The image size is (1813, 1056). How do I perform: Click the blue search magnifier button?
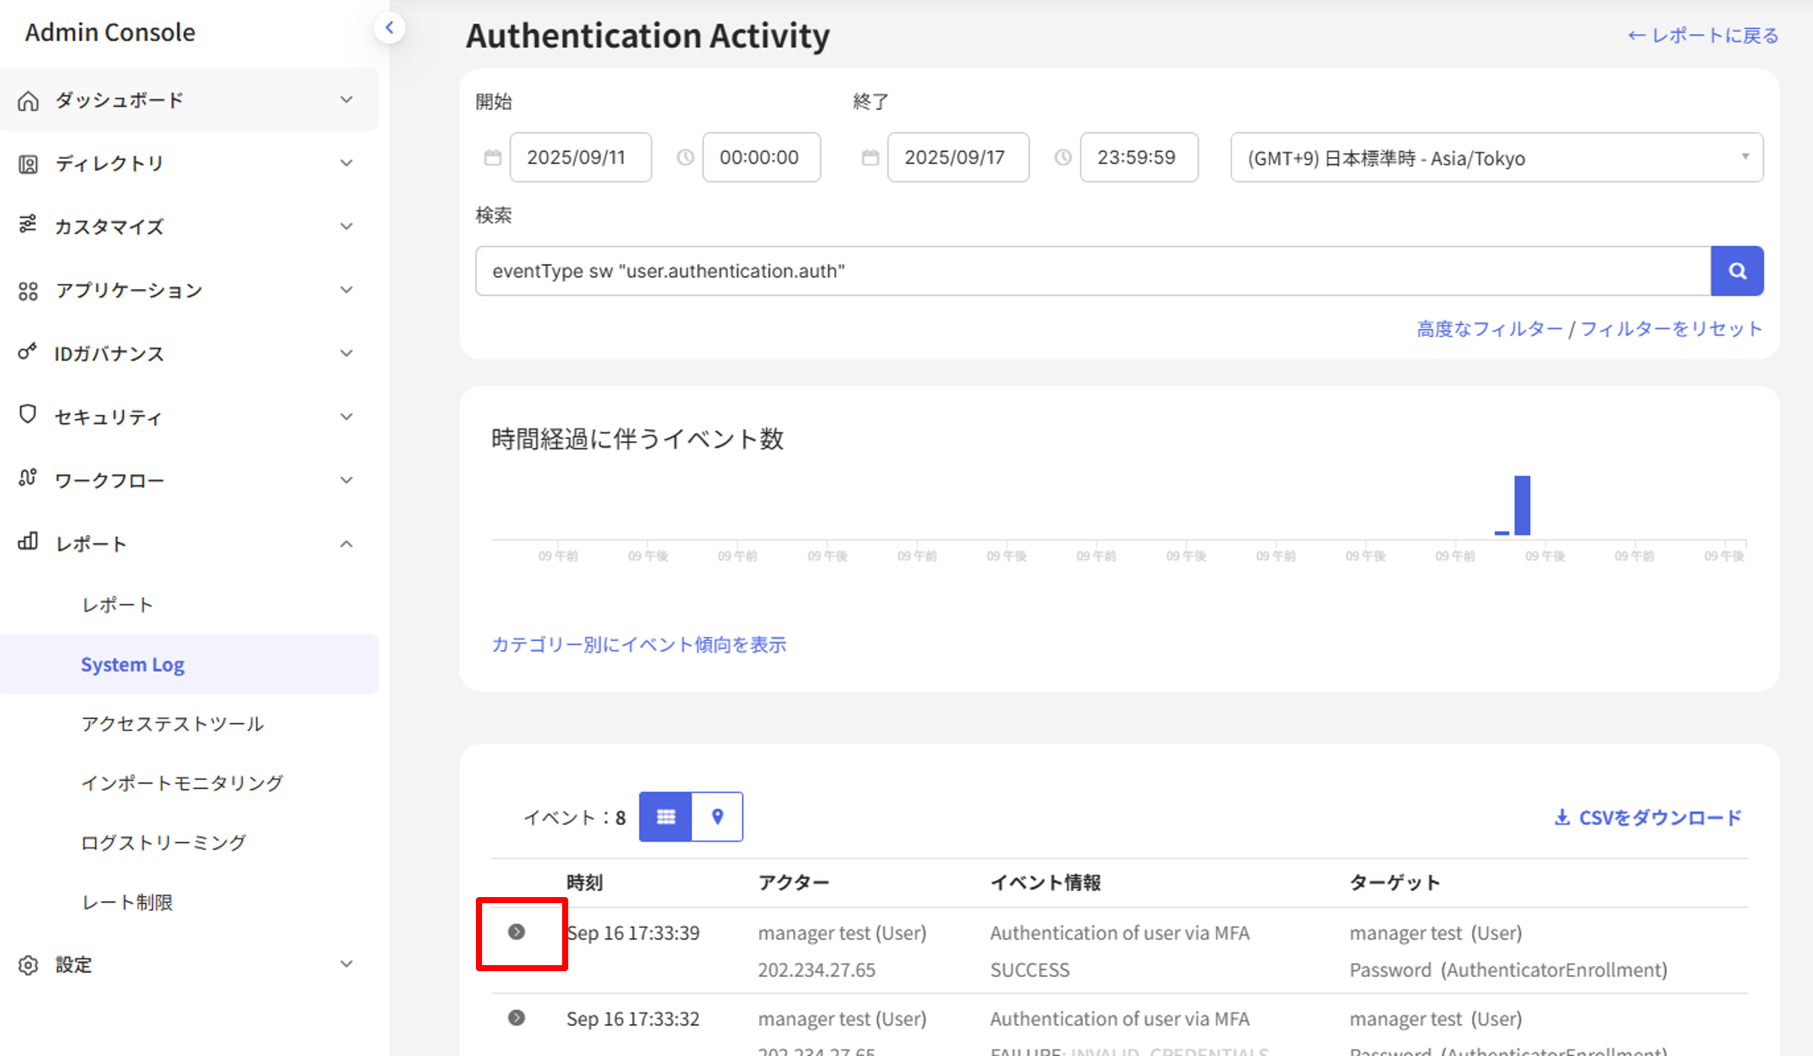click(1736, 271)
